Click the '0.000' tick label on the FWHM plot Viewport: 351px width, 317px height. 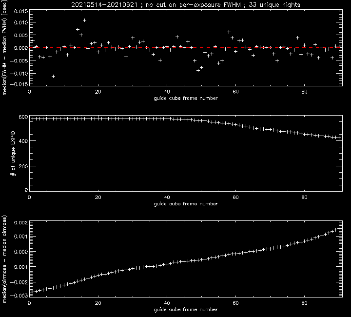pos(21,48)
